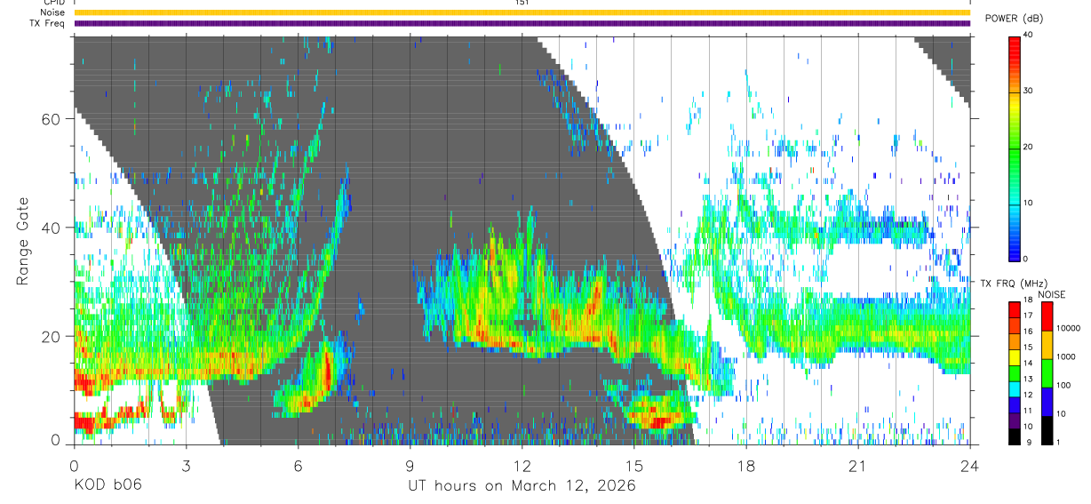Select the "TX Freq" label at top left
The image size is (1091, 504).
click(x=46, y=23)
